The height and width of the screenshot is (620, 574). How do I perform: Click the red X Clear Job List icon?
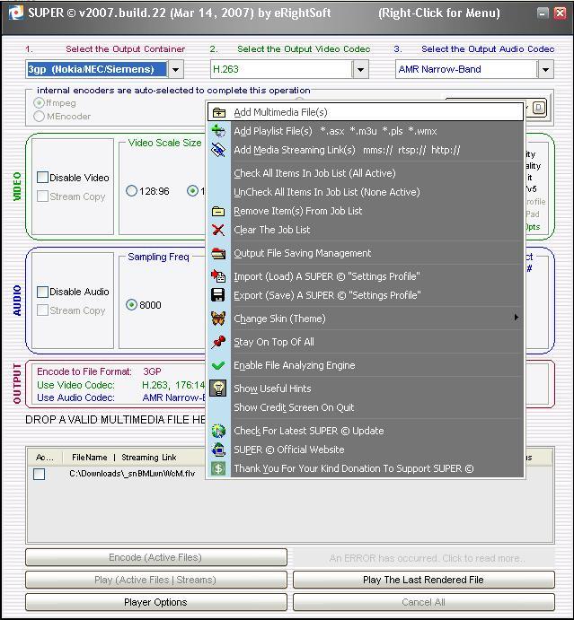[x=218, y=230]
